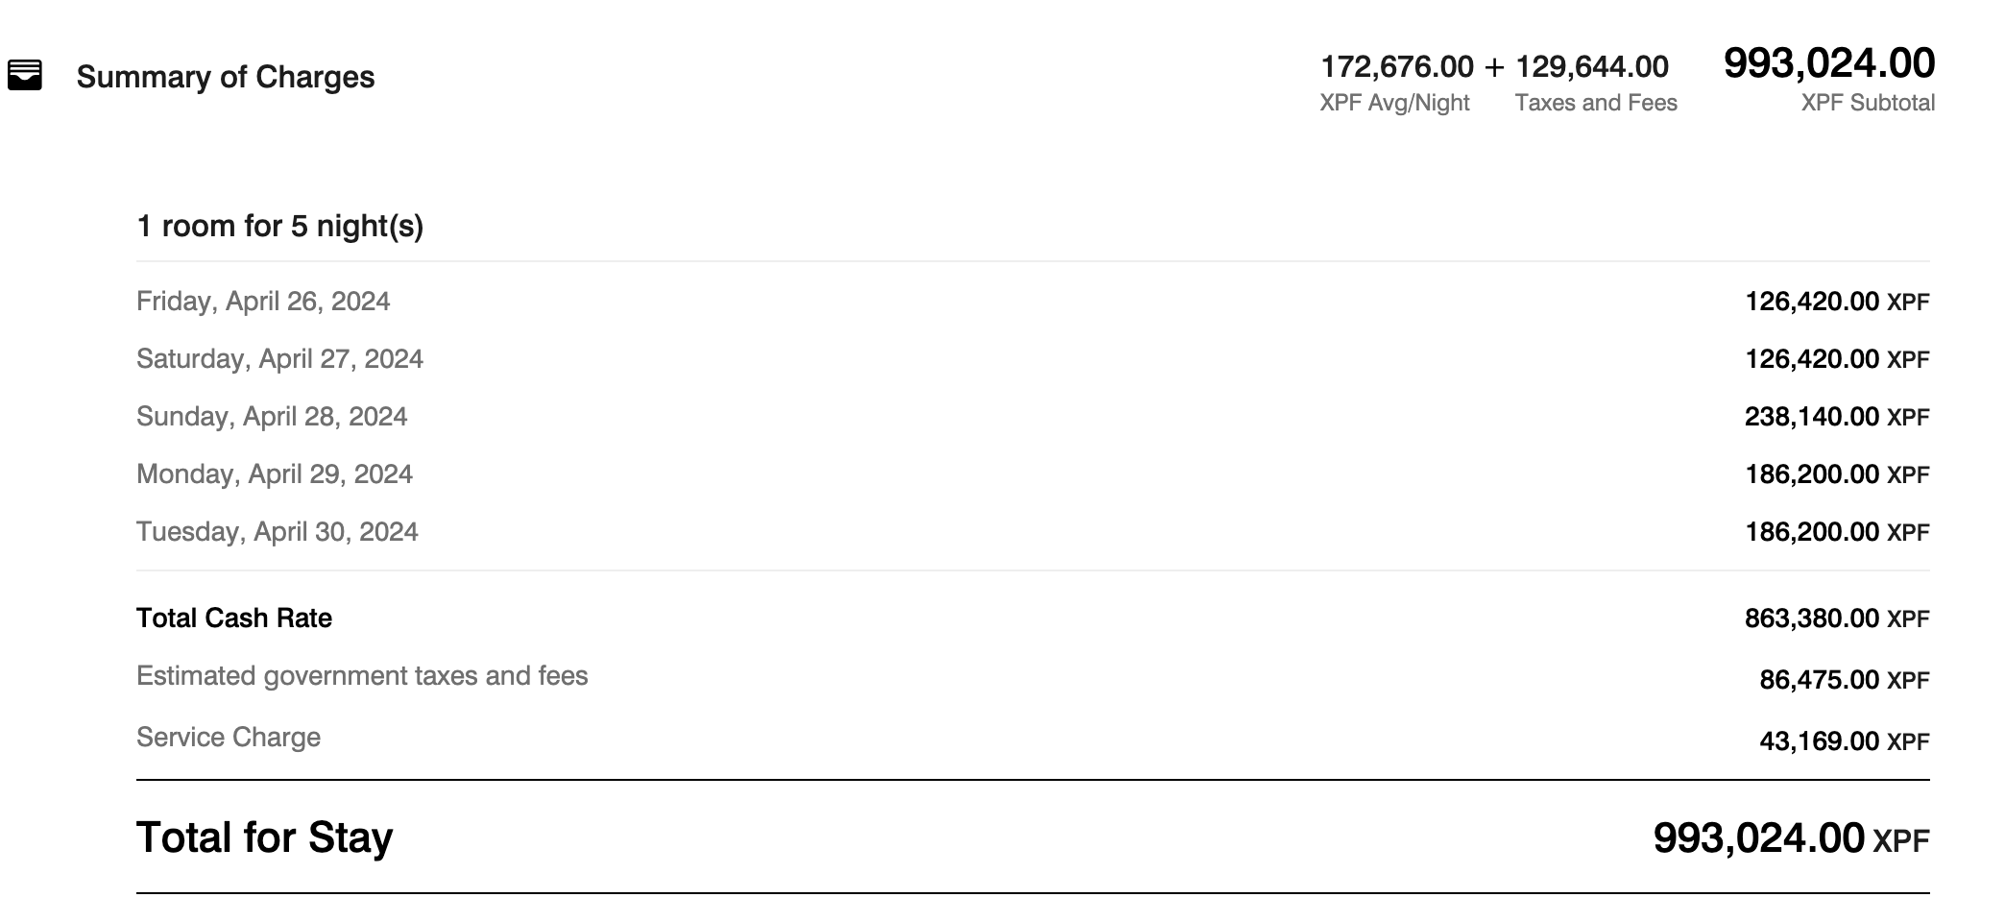The image size is (2005, 922).
Task: Select the Summary of Charges heading
Action: 226,77
